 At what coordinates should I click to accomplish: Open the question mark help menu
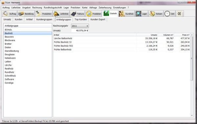click(128, 8)
